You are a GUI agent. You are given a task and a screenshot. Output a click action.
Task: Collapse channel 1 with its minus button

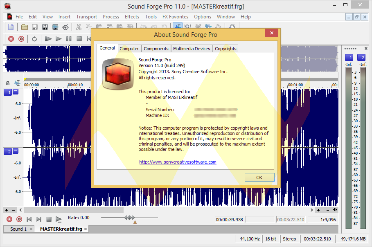coord(16,91)
